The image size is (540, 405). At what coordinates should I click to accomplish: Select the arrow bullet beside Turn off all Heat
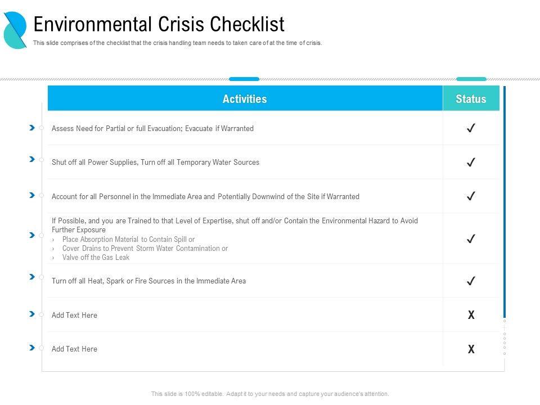point(32,277)
